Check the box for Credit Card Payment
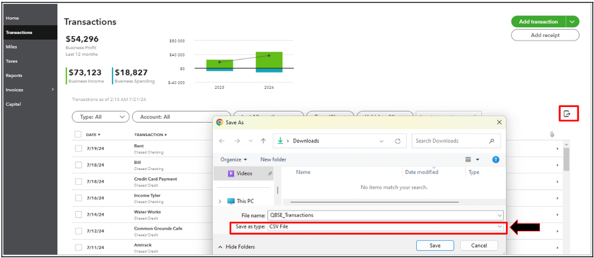The image size is (594, 258). (x=78, y=181)
